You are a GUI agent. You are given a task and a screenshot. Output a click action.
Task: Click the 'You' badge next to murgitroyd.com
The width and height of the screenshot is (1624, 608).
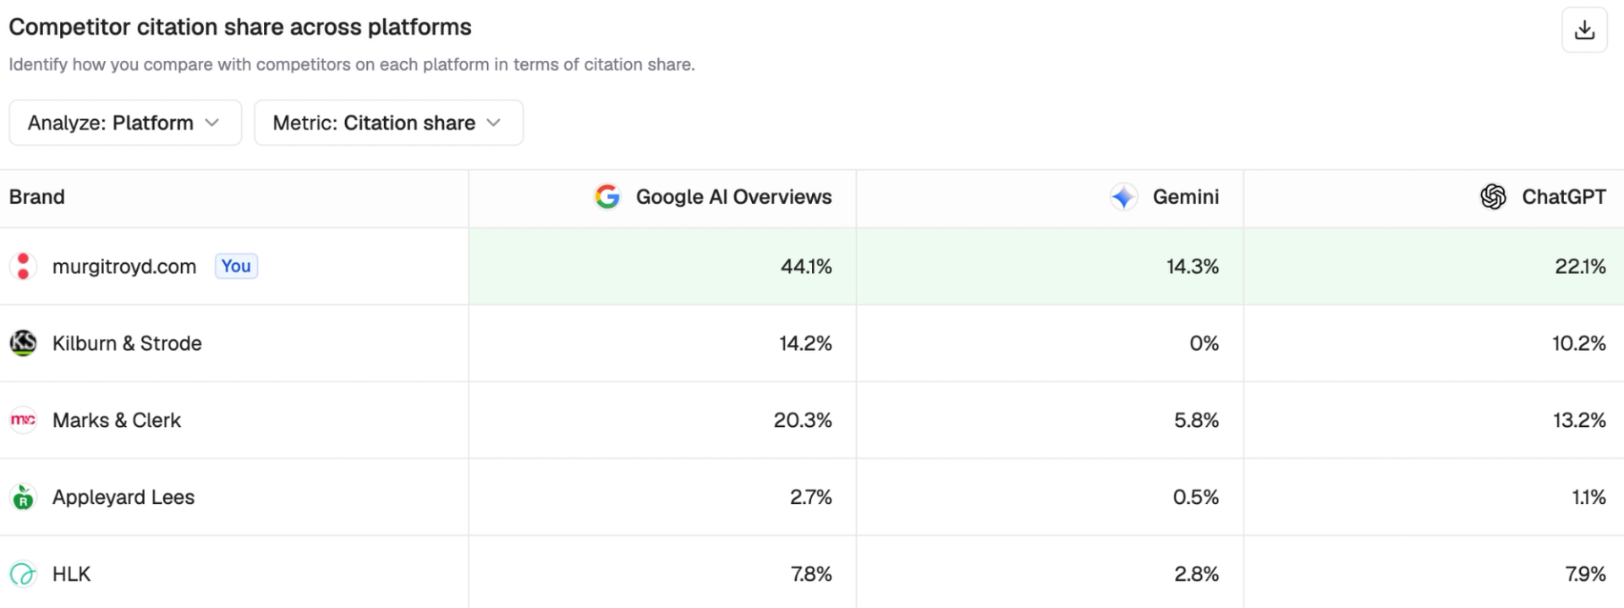[236, 266]
